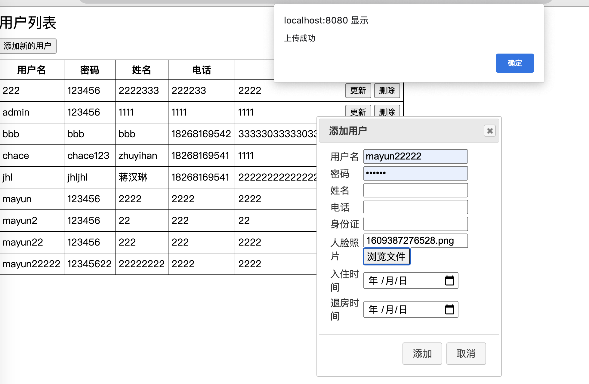Viewport: 589px width, 384px height.
Task: Click the 添加新的用户 button
Action: pyautogui.click(x=27, y=46)
